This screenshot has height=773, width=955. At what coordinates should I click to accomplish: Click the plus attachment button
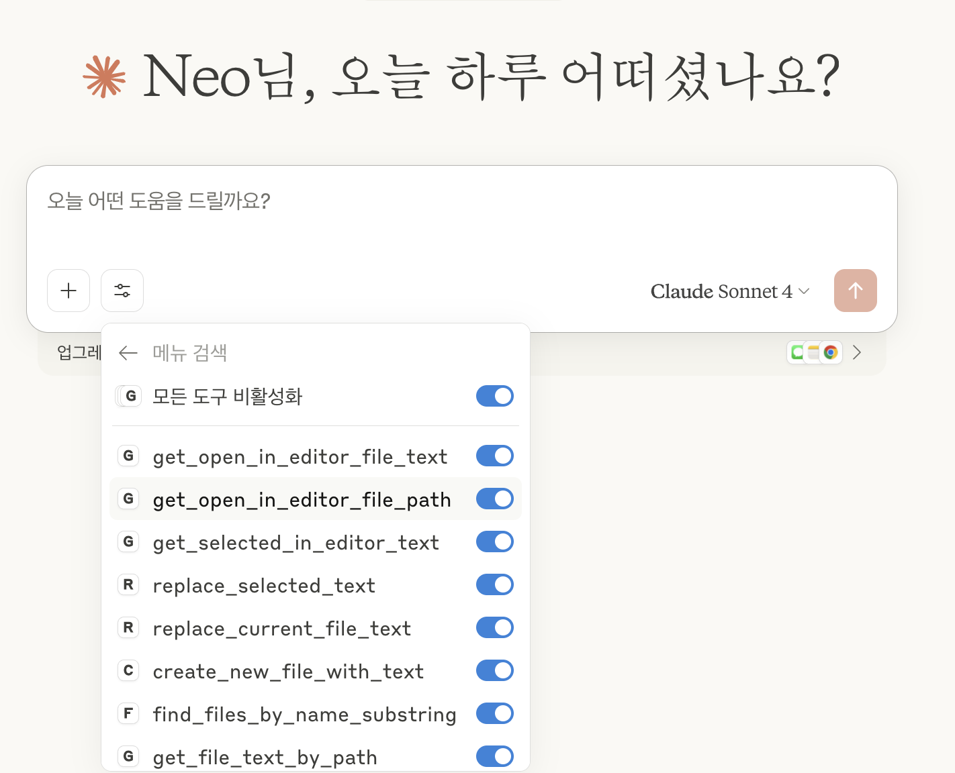point(69,291)
